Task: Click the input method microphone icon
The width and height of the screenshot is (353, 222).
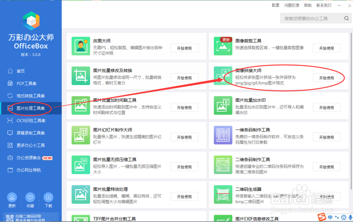Action: pyautogui.click(x=350, y=217)
